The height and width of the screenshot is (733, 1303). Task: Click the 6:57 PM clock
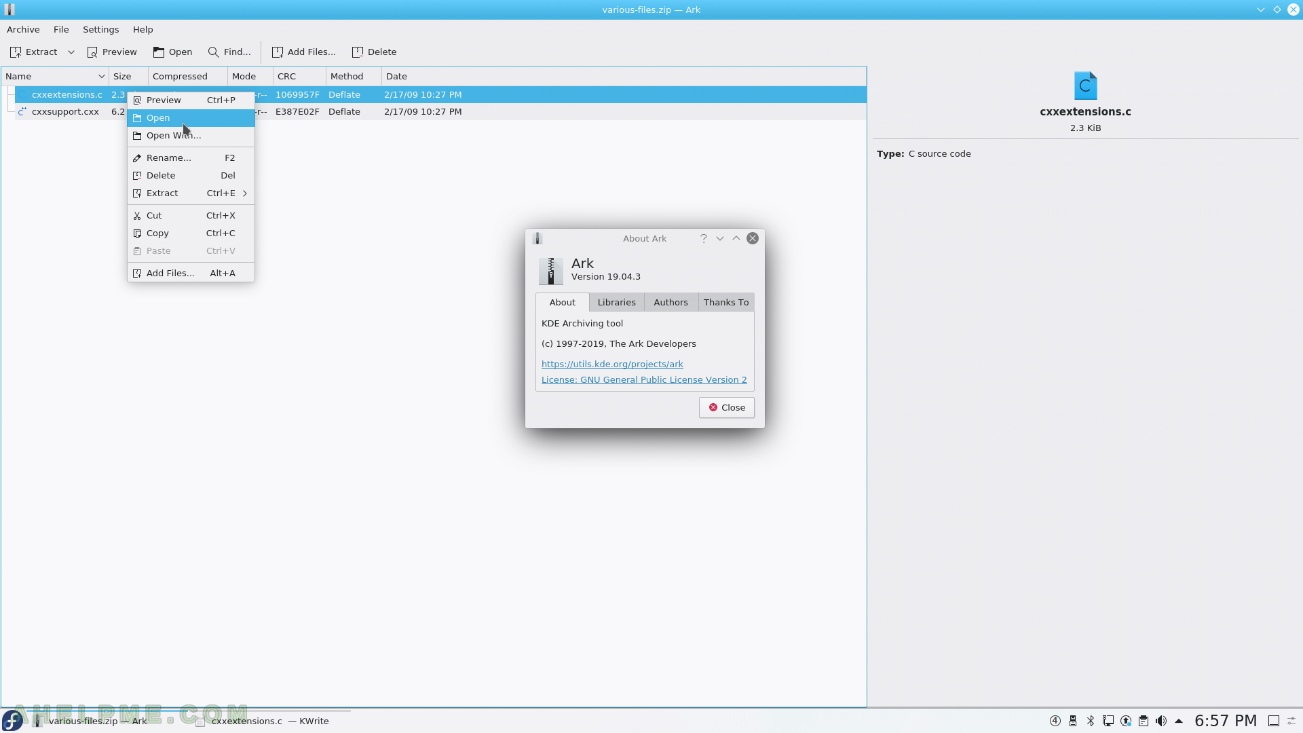tap(1226, 721)
